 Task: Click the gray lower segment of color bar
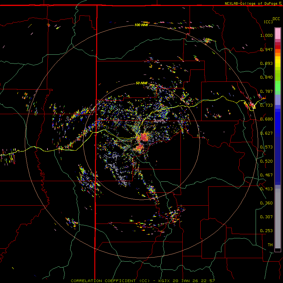click(x=278, y=219)
